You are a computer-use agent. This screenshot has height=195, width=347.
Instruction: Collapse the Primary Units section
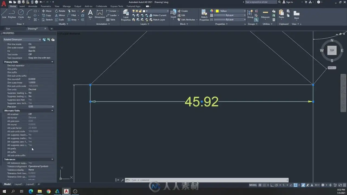coord(52,62)
